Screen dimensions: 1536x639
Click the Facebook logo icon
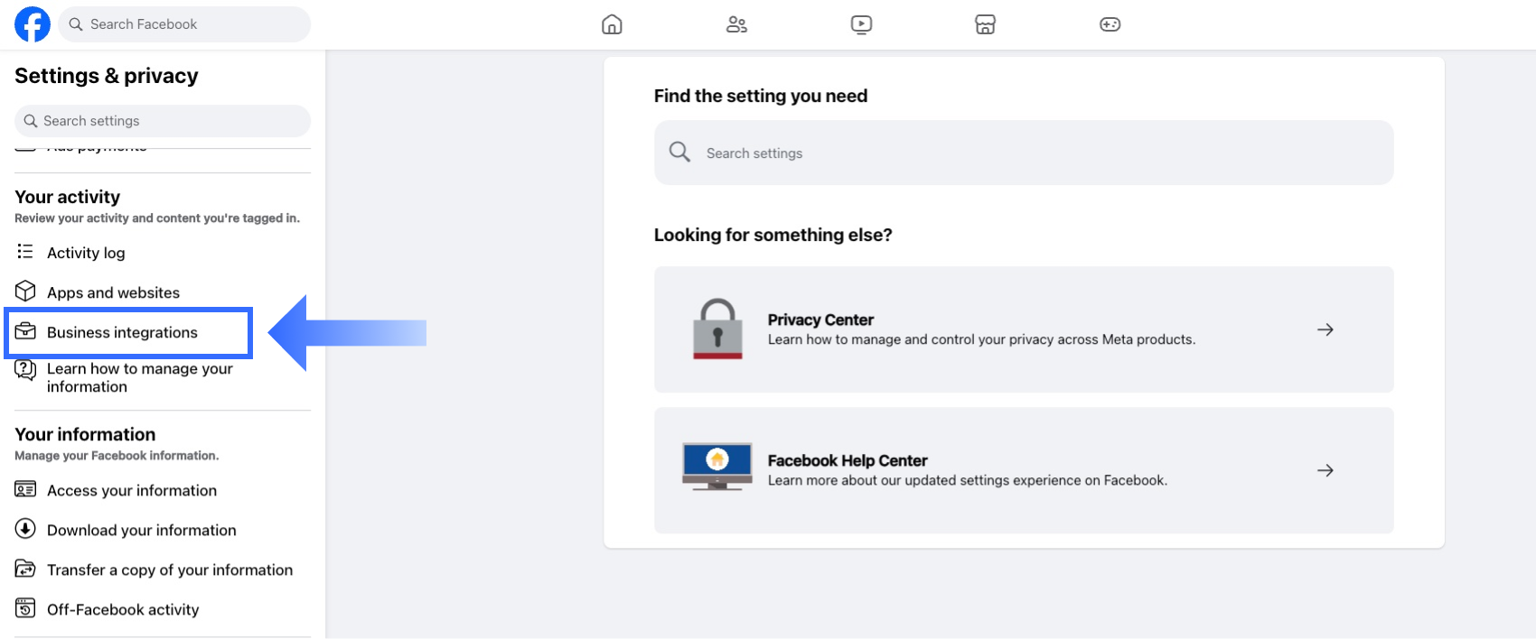point(33,24)
